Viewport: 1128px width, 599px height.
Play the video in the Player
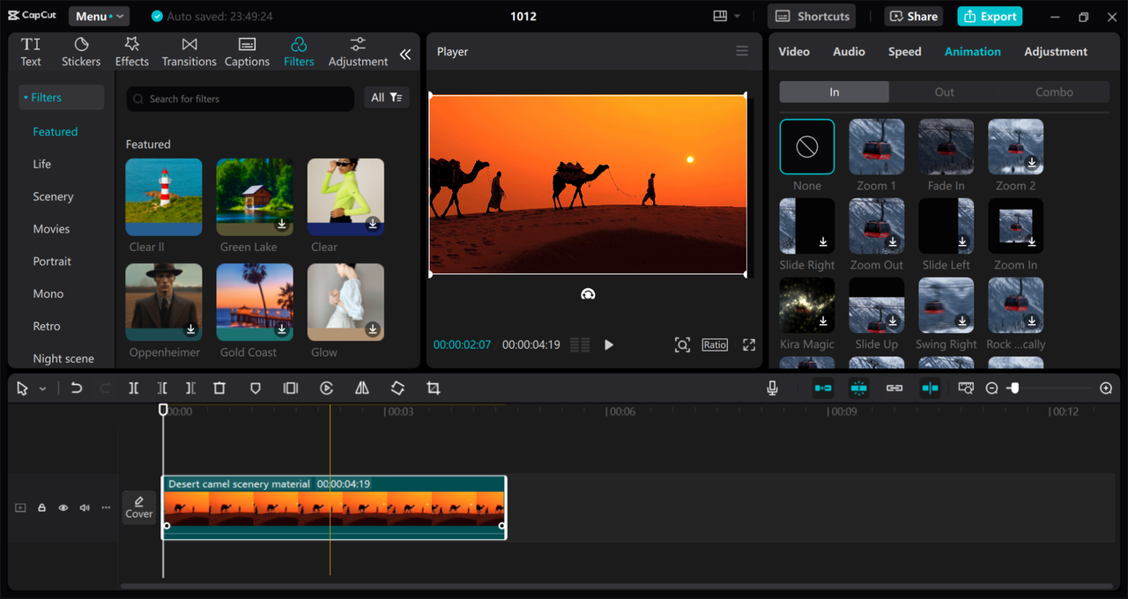608,344
